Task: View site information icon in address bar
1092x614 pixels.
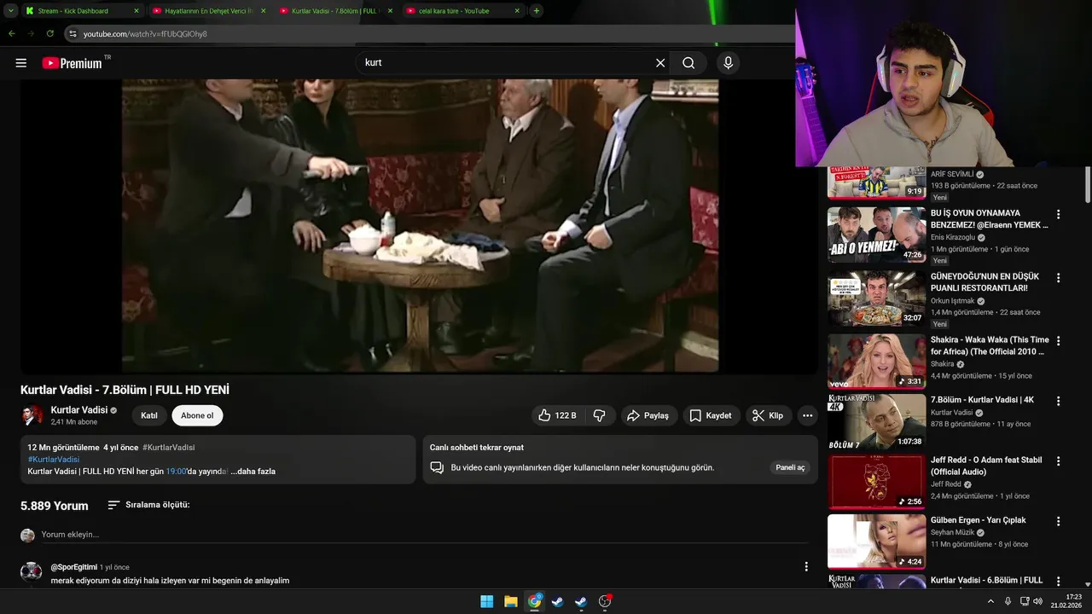Action: tap(73, 33)
